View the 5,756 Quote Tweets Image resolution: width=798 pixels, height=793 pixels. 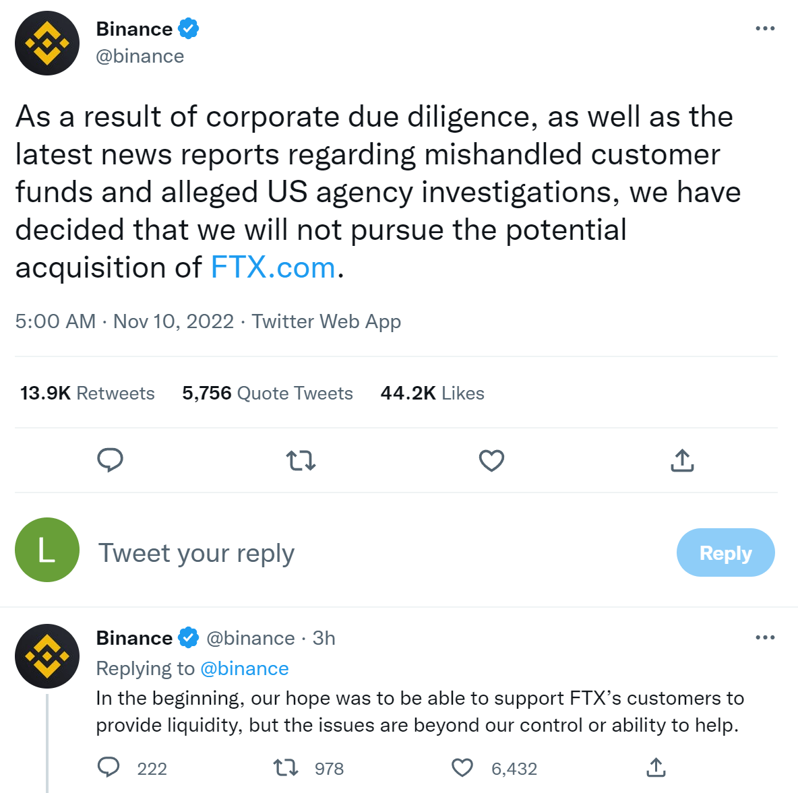tap(268, 393)
